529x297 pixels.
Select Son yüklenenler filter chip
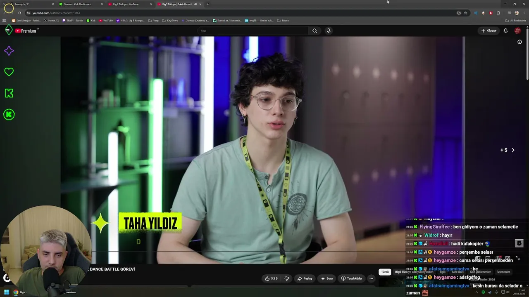click(480, 272)
